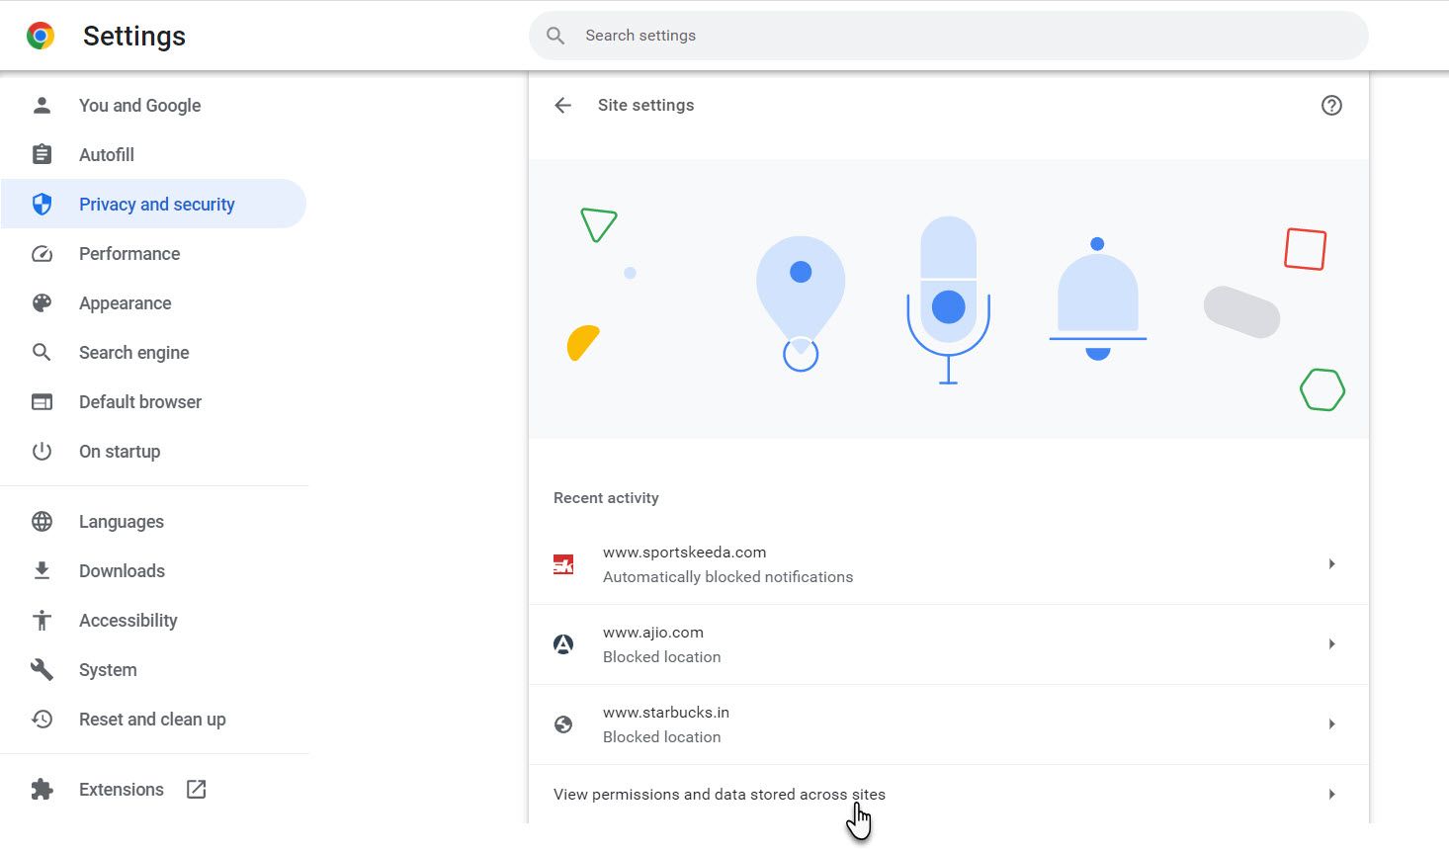The height and width of the screenshot is (851, 1449).
Task: Click the back arrow on Site settings
Action: pyautogui.click(x=562, y=105)
